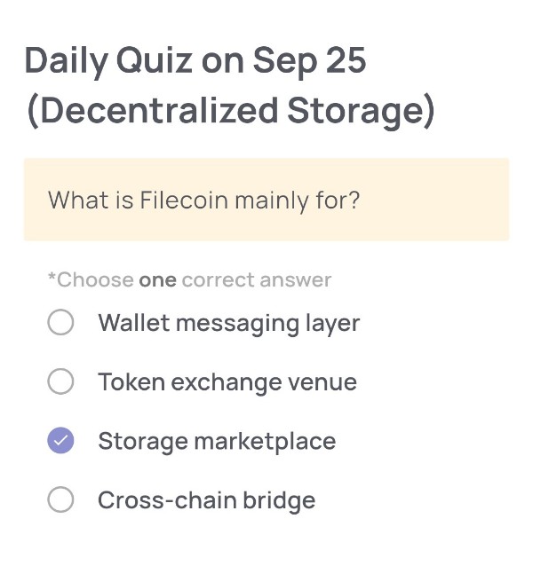Image resolution: width=533 pixels, height=566 pixels.
Task: Click the "Cross-chain bridge" answer text
Action: pos(206,500)
